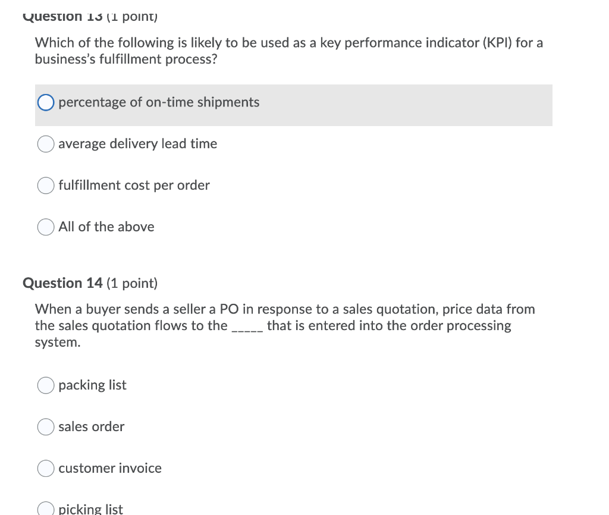Click the 'sales order' answer label
The image size is (609, 515).
tap(91, 427)
